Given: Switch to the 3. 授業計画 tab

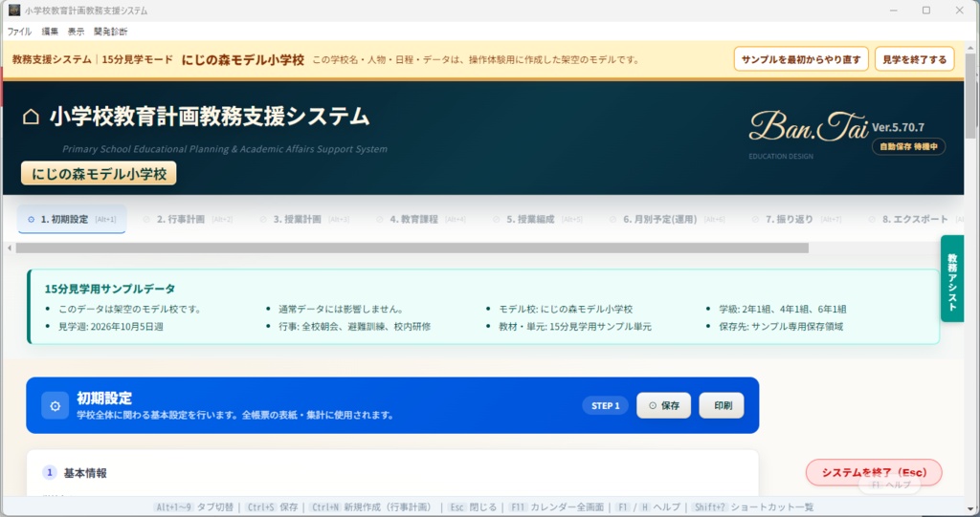Looking at the screenshot, I should (x=304, y=219).
